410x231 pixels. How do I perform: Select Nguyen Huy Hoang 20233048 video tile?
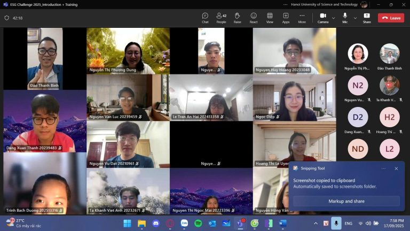[295, 51]
